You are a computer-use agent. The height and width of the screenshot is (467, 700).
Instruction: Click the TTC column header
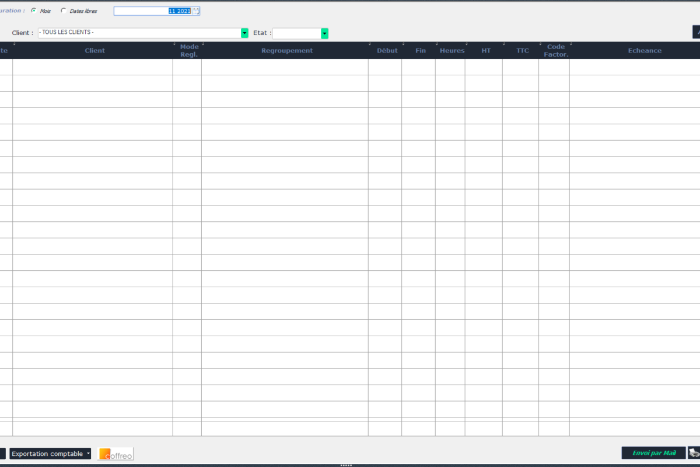pyautogui.click(x=522, y=51)
